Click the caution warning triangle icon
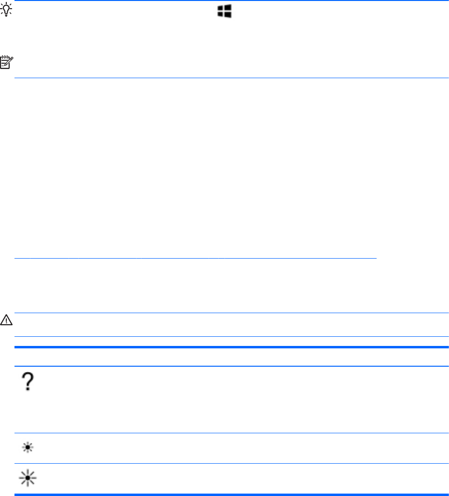449x496 pixels. (7, 321)
